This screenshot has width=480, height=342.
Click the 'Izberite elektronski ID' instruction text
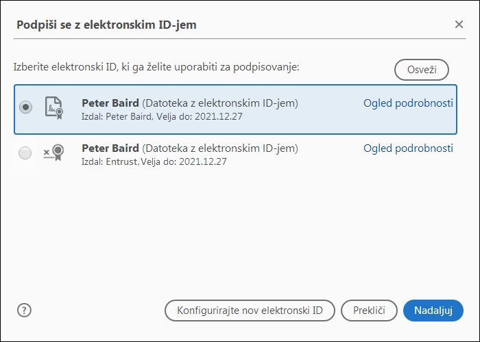(157, 68)
